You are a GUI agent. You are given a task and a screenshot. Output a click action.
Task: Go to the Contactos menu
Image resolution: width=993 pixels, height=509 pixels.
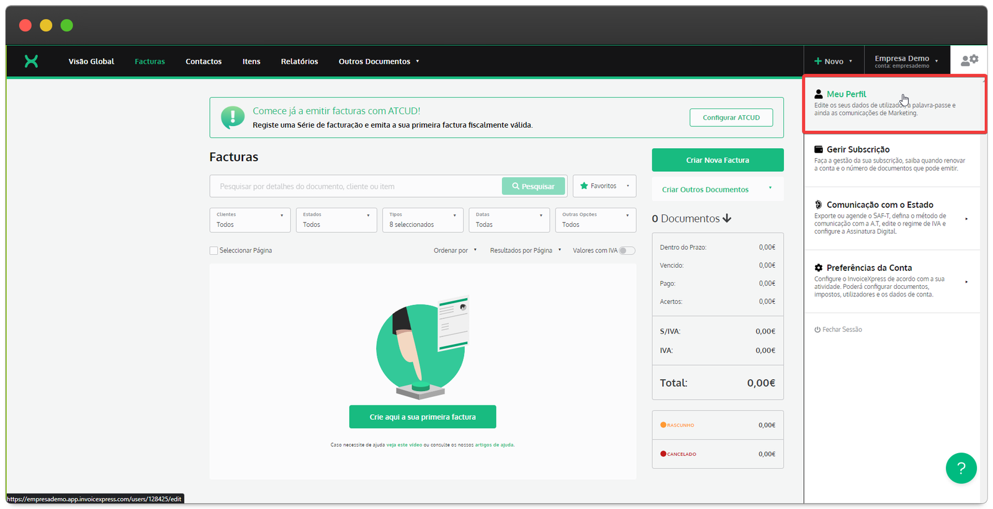(x=204, y=61)
